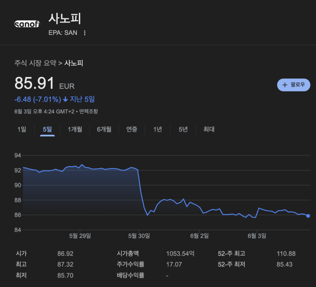Click the EPA: SAN ticker text
The width and height of the screenshot is (316, 287).
[63, 33]
